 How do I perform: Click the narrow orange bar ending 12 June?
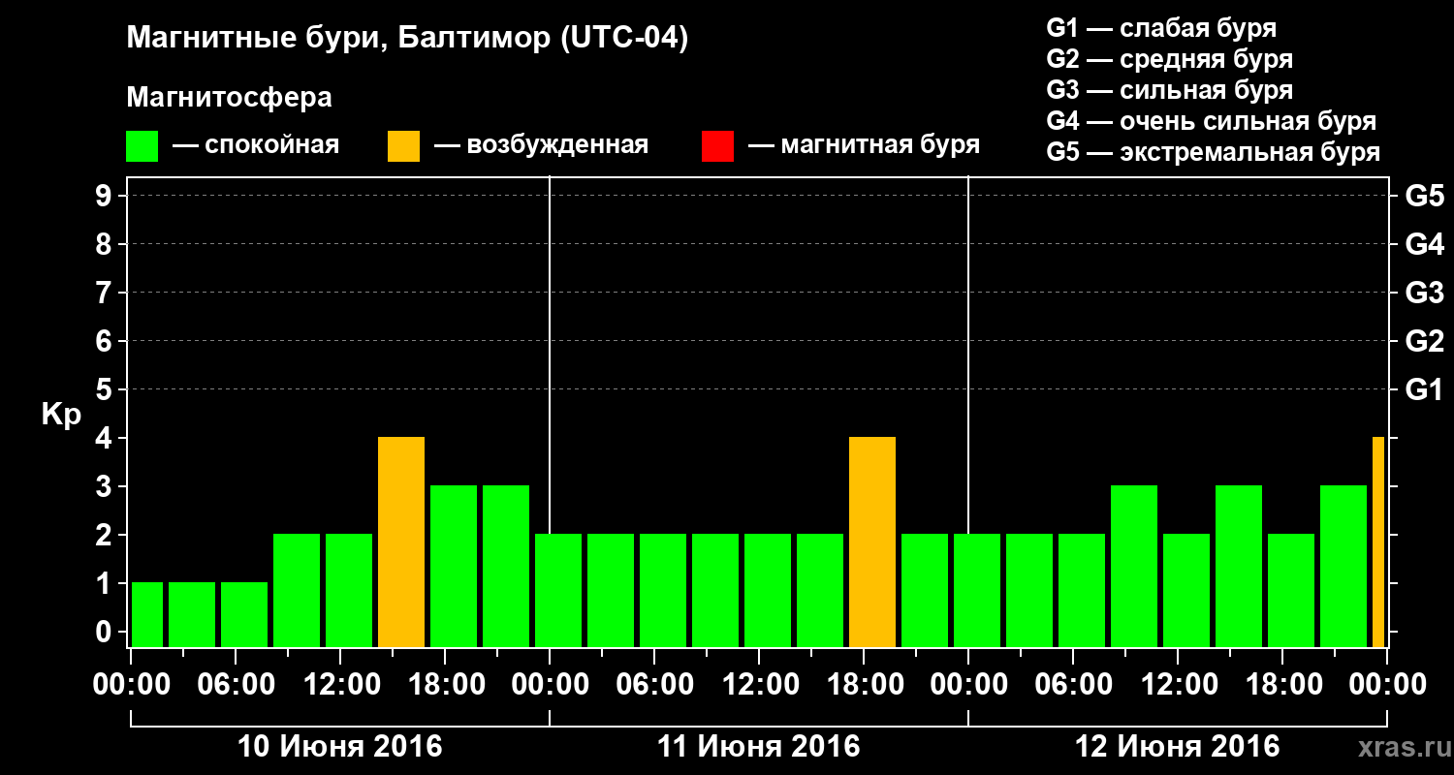tap(1378, 542)
